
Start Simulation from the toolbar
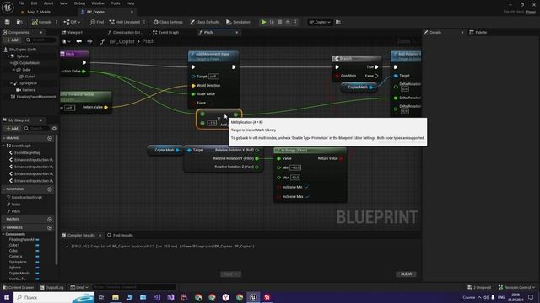click(238, 22)
